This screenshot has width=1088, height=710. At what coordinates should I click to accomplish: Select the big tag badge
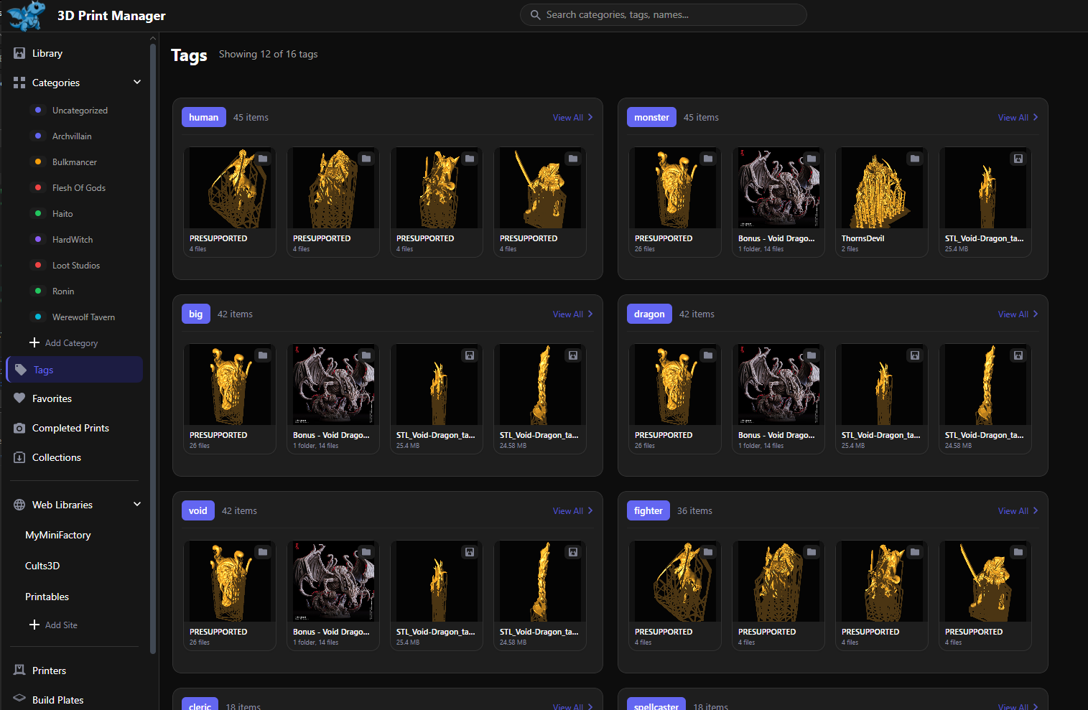(x=196, y=314)
